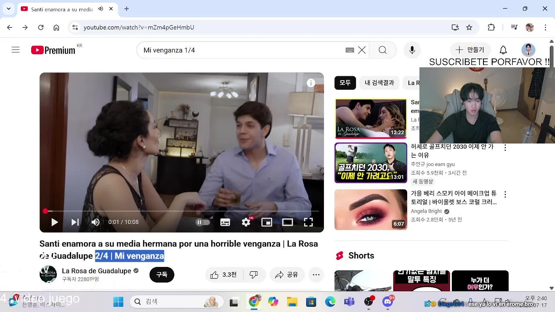The height and width of the screenshot is (312, 555).
Task: Open the tab search dropdown arrow
Action: [x=8, y=9]
